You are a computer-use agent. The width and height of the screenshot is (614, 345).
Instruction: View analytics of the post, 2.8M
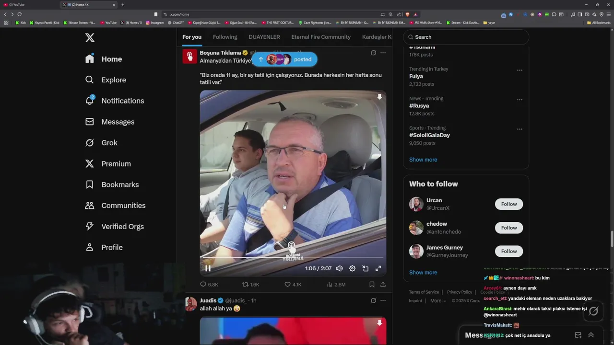[x=336, y=284]
